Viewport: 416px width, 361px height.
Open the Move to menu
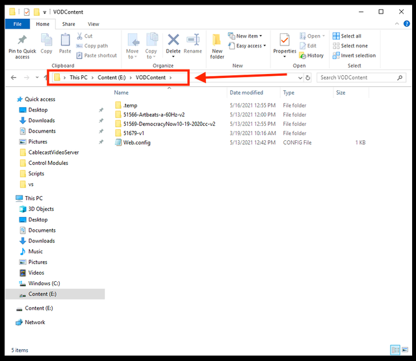pos(132,46)
